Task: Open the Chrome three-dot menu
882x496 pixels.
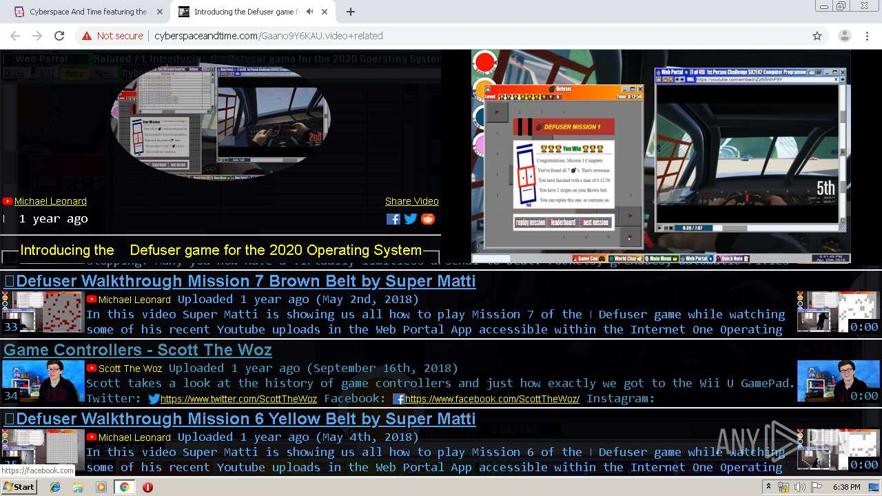Action: click(866, 36)
